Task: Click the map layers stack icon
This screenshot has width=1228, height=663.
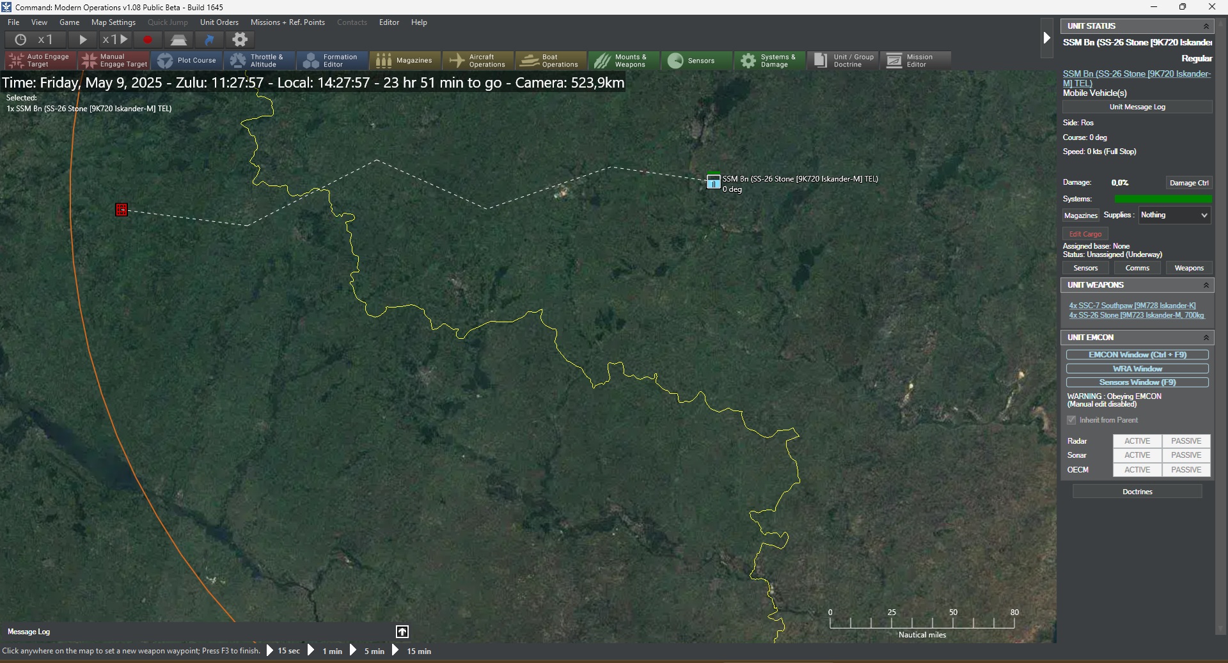Action: pyautogui.click(x=178, y=40)
